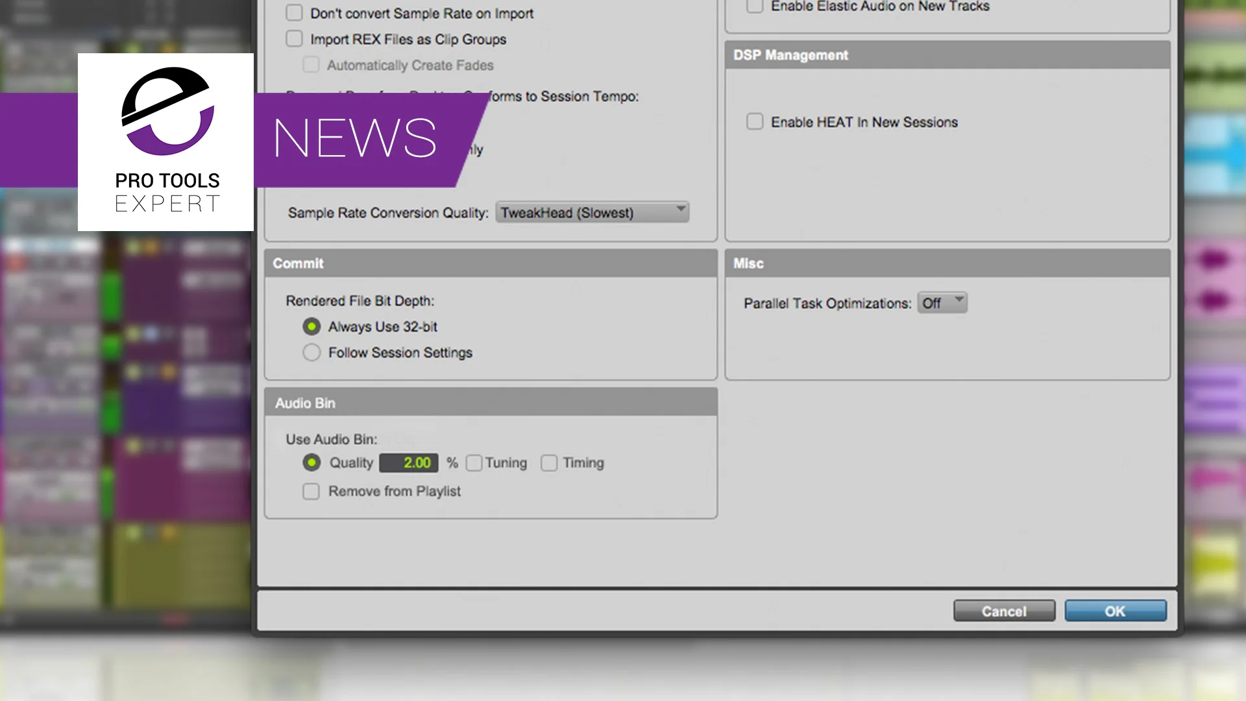Check Remove from Playlist option
Image resolution: width=1246 pixels, height=701 pixels.
tap(311, 491)
